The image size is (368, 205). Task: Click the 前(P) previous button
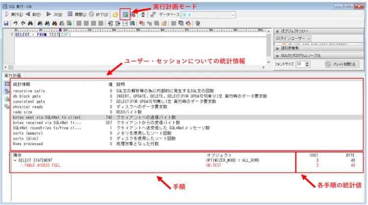(33, 15)
